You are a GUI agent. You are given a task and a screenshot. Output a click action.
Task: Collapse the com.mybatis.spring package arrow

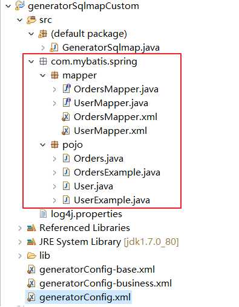pos(31,62)
